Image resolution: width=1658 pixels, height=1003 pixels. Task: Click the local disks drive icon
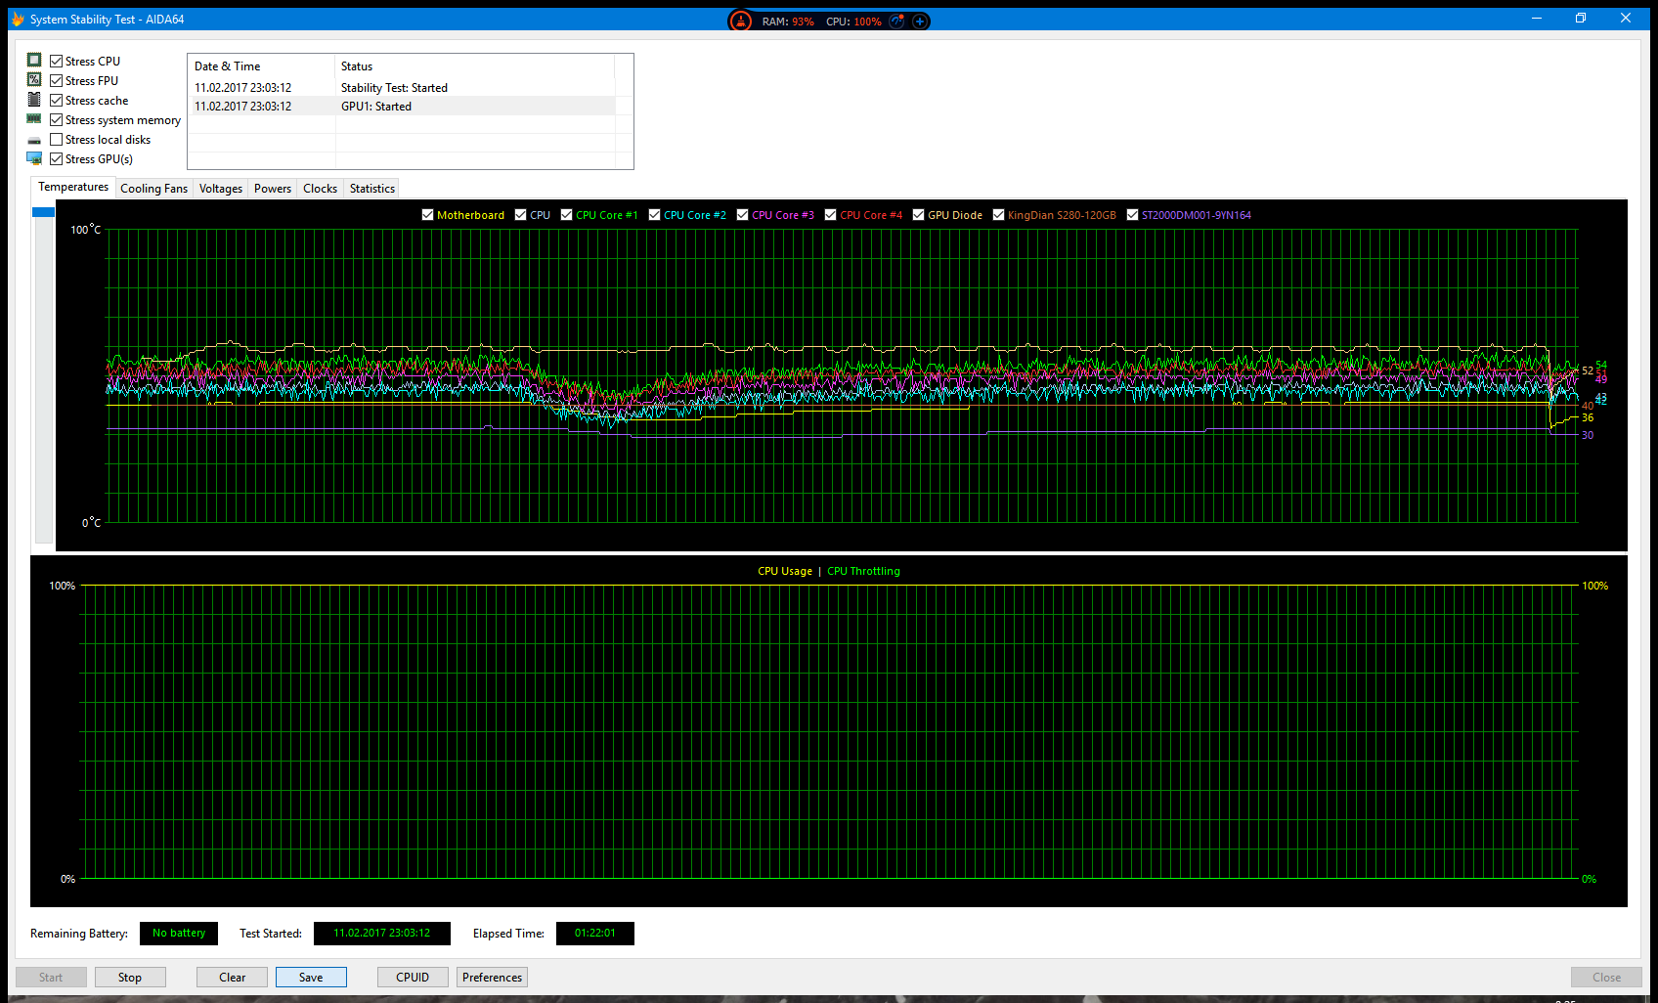(34, 141)
